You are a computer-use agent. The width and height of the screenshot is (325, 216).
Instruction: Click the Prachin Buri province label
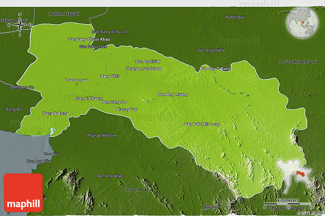click(x=296, y=62)
